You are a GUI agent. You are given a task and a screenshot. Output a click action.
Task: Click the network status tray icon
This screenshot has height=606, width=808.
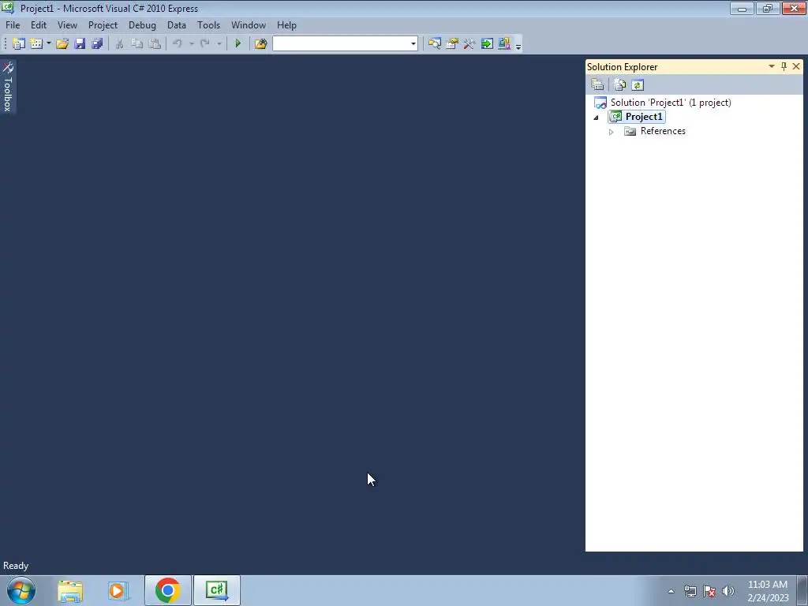tap(690, 591)
